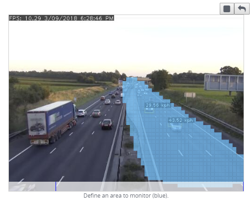252x207 pixels.
Task: Click the top of the blue area at horizon
Action: click(132, 79)
